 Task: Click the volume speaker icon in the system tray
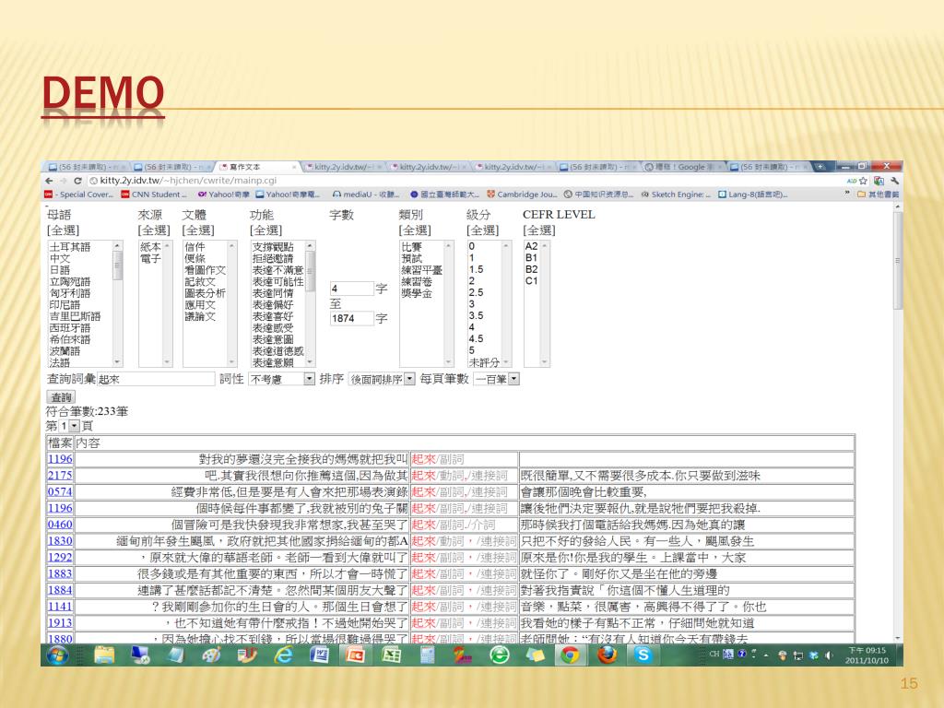(x=829, y=655)
